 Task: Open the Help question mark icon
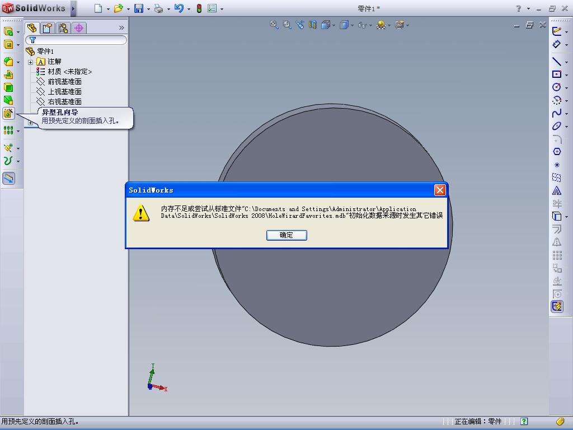[x=518, y=8]
